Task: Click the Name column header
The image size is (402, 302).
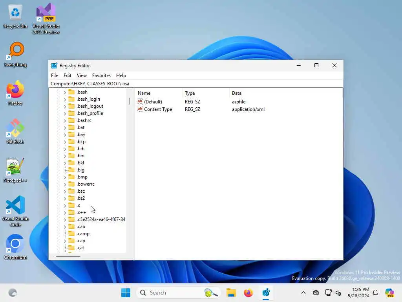Action: click(x=159, y=93)
